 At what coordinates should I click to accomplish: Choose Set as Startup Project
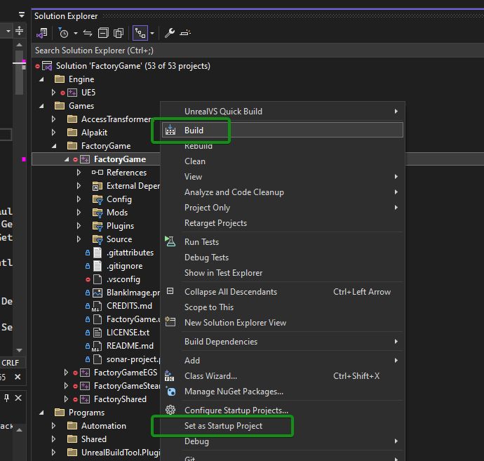[283, 426]
